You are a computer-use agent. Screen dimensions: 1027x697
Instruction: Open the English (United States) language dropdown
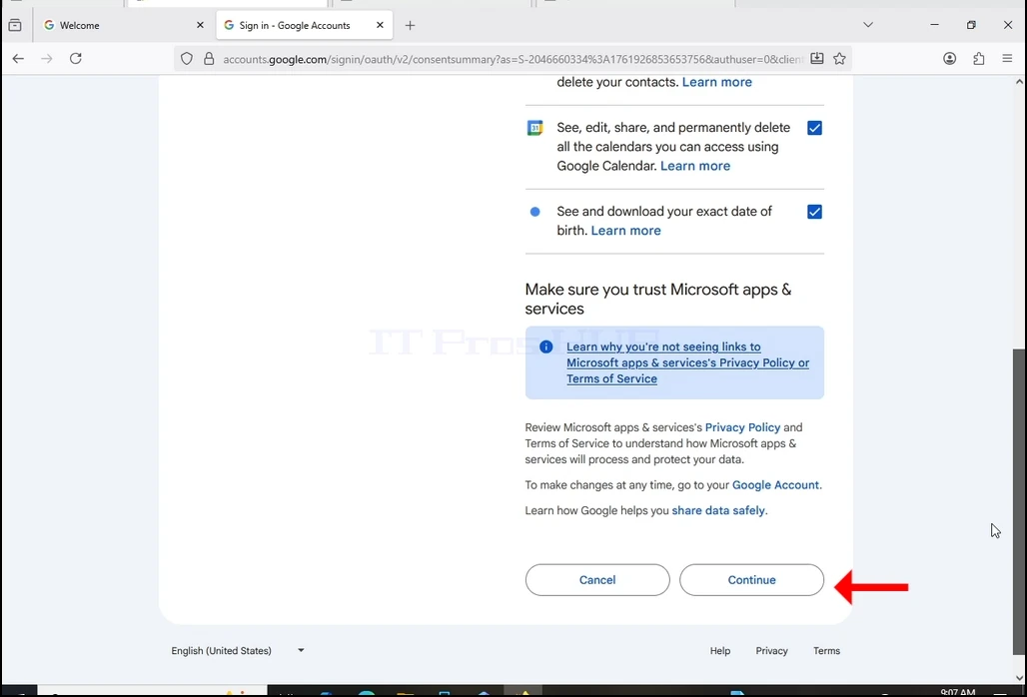tap(238, 650)
